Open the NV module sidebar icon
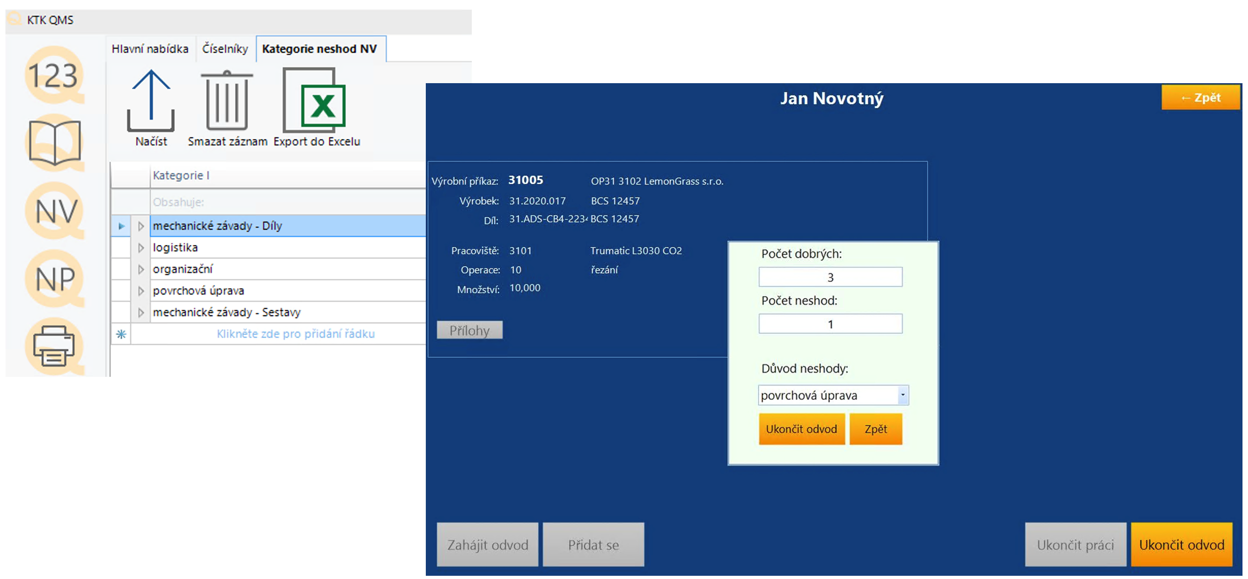 (x=55, y=211)
